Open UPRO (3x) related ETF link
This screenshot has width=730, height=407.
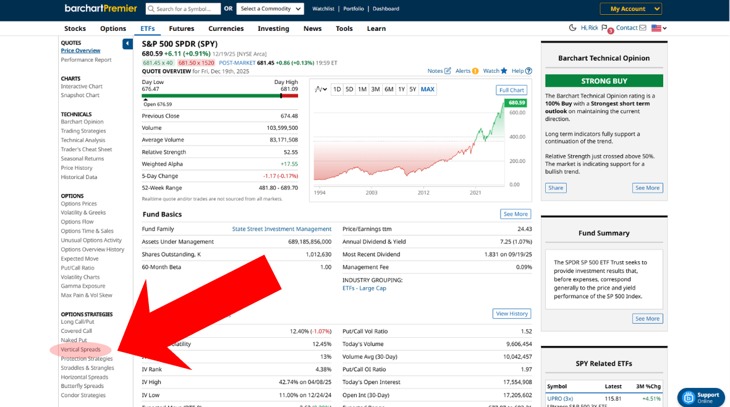tap(560, 398)
